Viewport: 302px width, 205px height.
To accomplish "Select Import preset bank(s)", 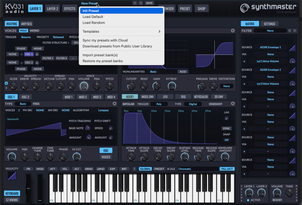I will click(121, 55).
